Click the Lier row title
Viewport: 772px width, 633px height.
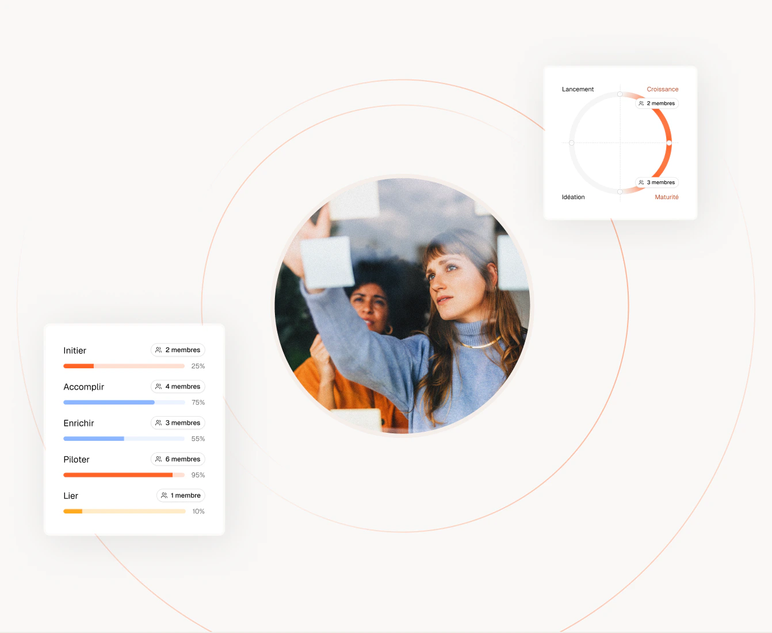[x=71, y=495]
